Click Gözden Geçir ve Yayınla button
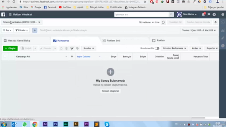226x127 pixels. pos(198,22)
